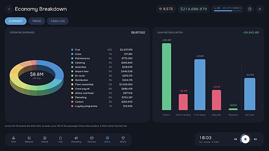269x151 pixels.
Task: Open the Airline section in bottom nav
Action: click(x=107, y=139)
